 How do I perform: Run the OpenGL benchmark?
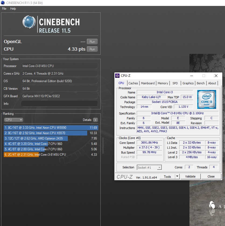[x=92, y=42]
